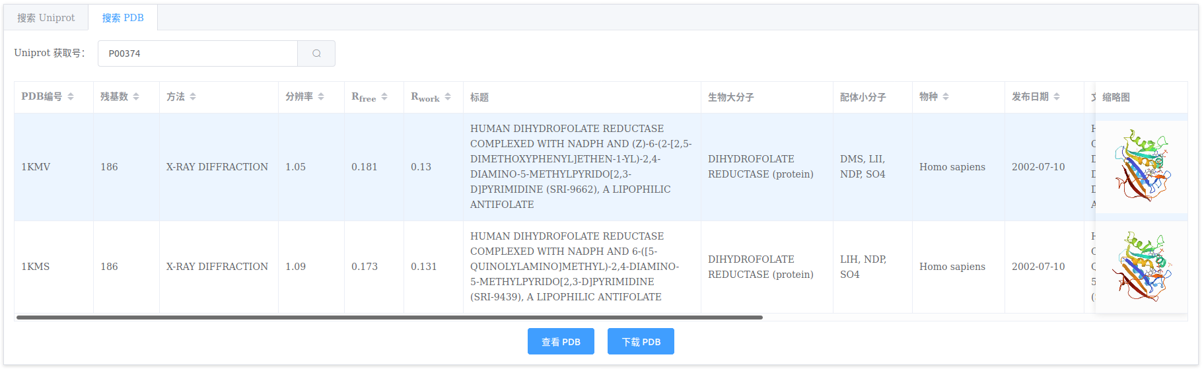Screen dimensions: 1202x369
Task: Sort by 发布日期 column arrows
Action: tap(1057, 97)
